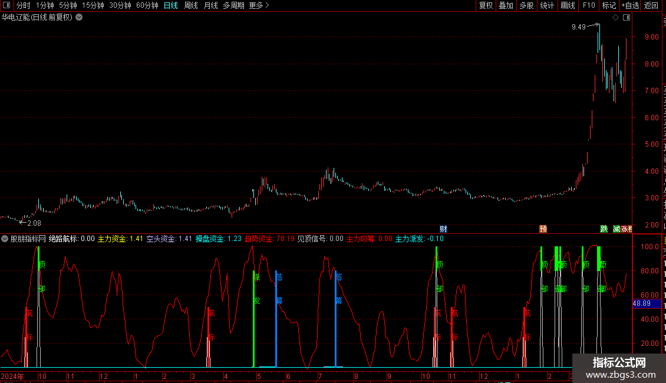
Task: Toggle the sidebar panel icon beside 分时
Action: click(x=6, y=5)
